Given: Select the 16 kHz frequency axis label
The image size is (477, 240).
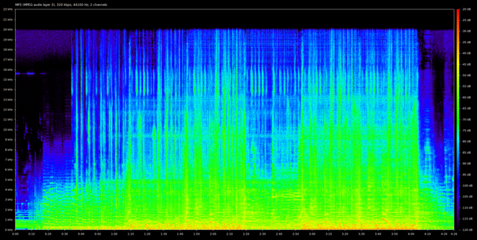Looking at the screenshot, I should tap(7, 70).
